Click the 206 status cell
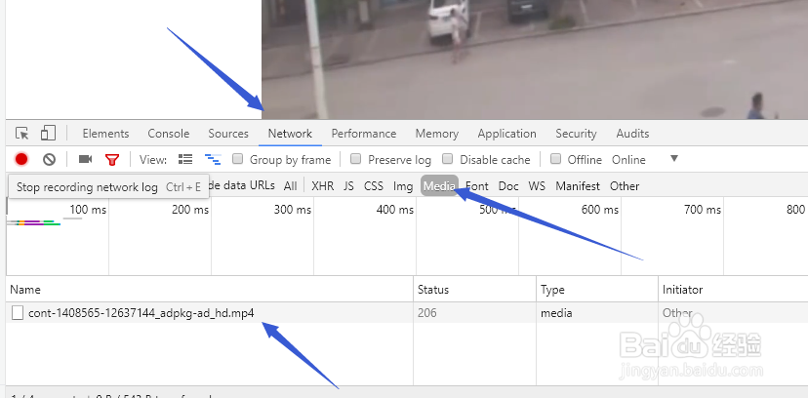 (427, 312)
